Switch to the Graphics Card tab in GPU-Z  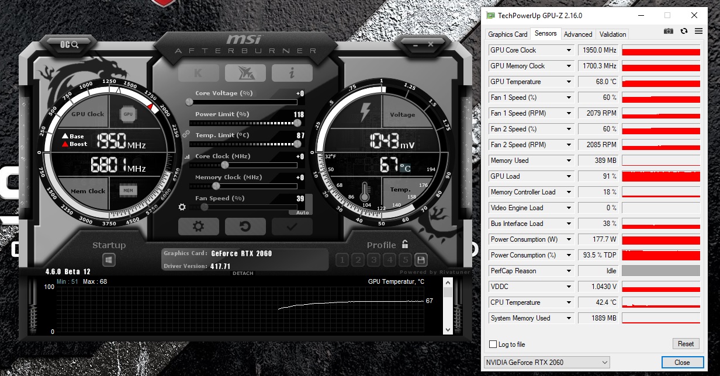pyautogui.click(x=508, y=34)
